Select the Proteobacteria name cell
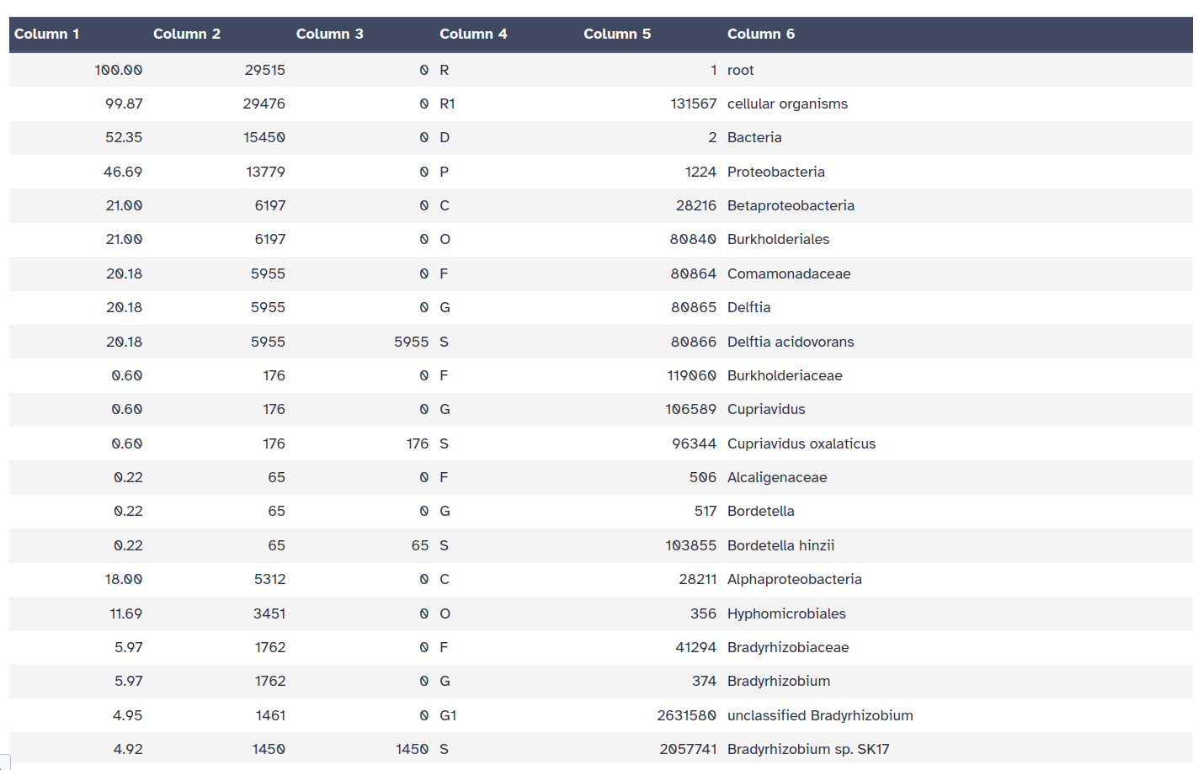1198x770 pixels. tap(775, 172)
